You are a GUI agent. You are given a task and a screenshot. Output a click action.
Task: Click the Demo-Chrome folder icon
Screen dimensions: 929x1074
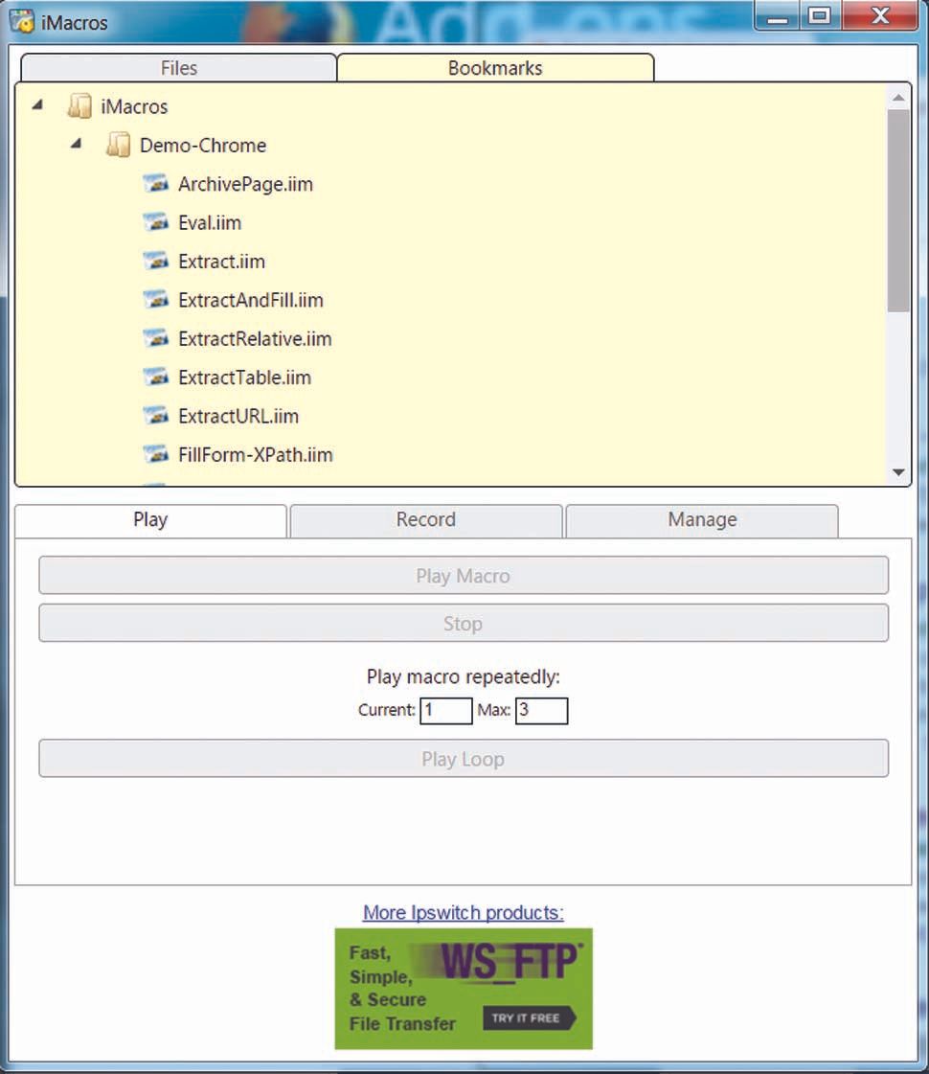pos(118,145)
